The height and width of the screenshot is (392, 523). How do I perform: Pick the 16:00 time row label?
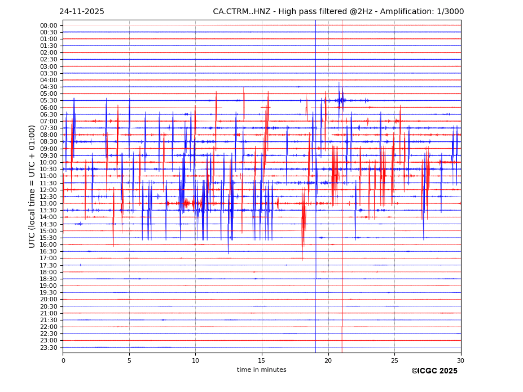coord(49,245)
